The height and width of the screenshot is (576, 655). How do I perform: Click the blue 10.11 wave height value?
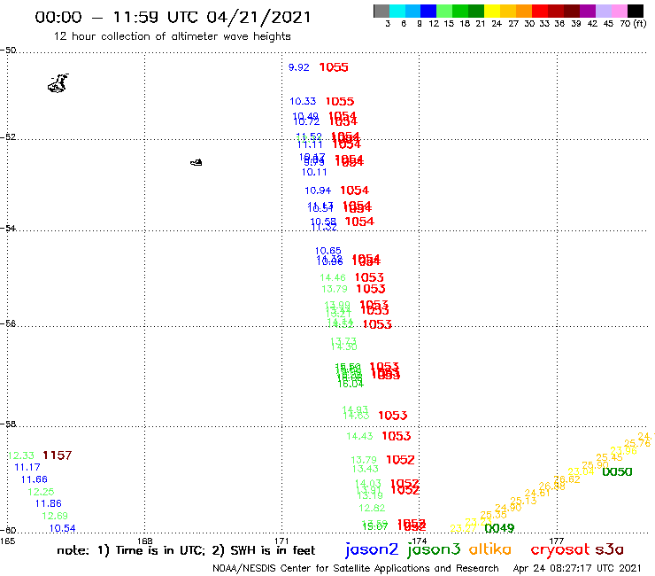pos(314,172)
